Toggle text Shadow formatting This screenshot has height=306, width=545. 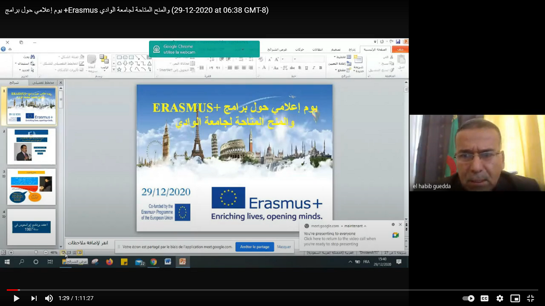tap(299, 68)
